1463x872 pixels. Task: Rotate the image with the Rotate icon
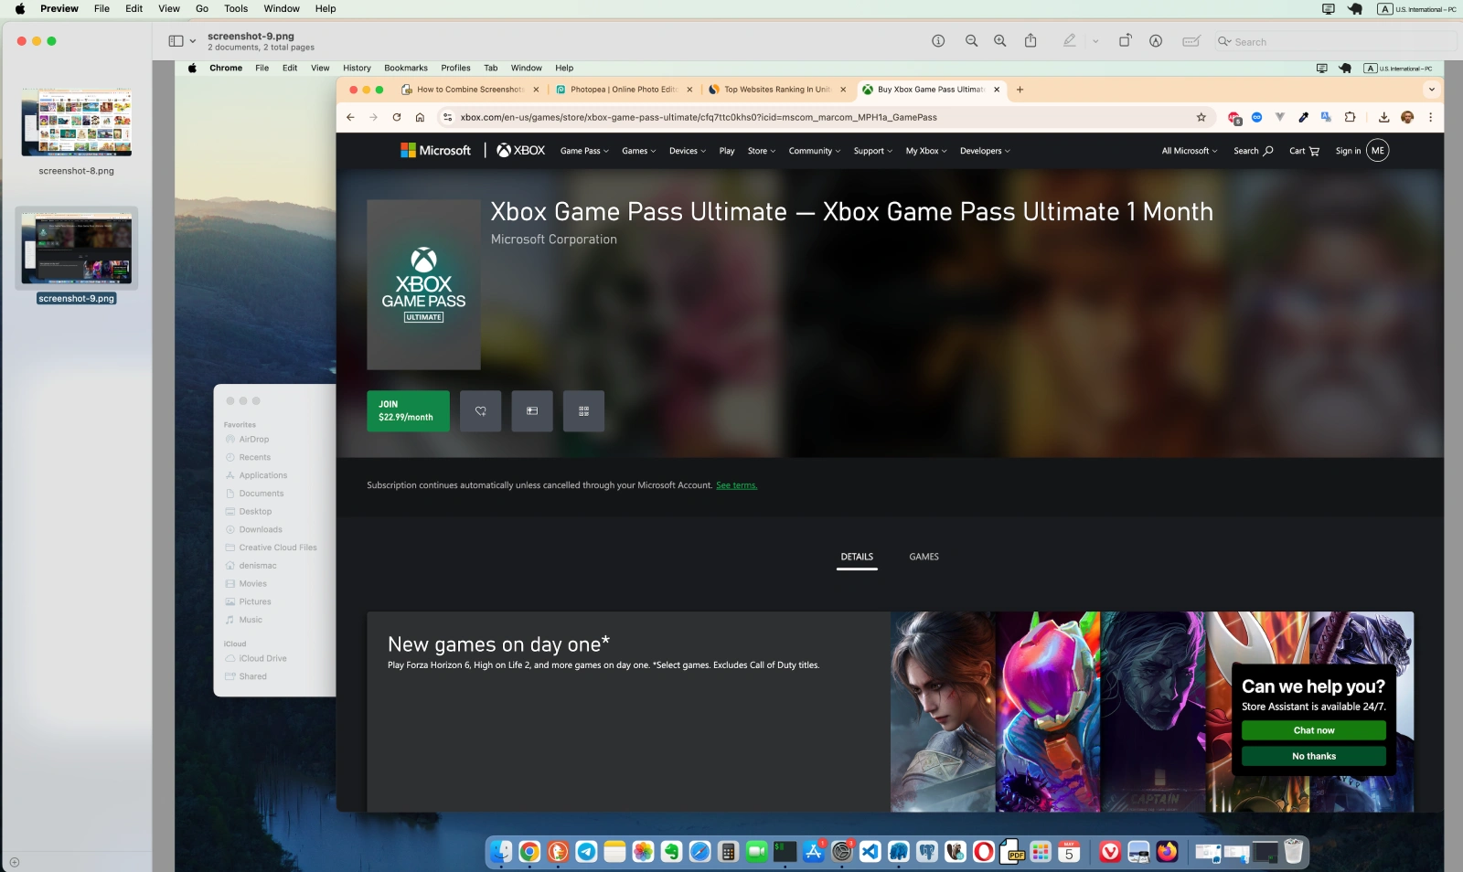pos(1126,41)
